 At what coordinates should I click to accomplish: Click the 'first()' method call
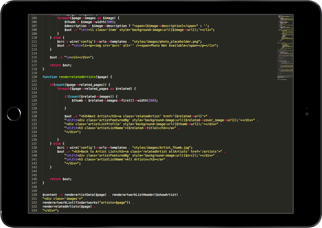[x=128, y=101]
